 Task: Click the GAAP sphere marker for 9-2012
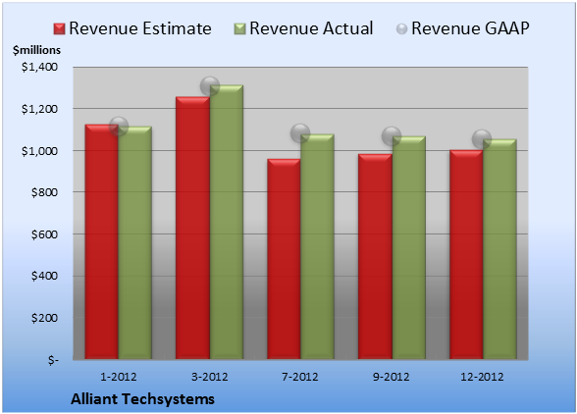click(392, 136)
